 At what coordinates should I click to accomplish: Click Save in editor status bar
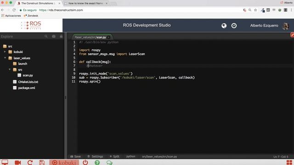coord(75,156)
